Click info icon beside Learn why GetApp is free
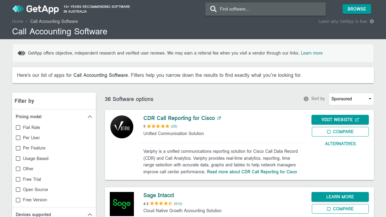 coord(372,21)
